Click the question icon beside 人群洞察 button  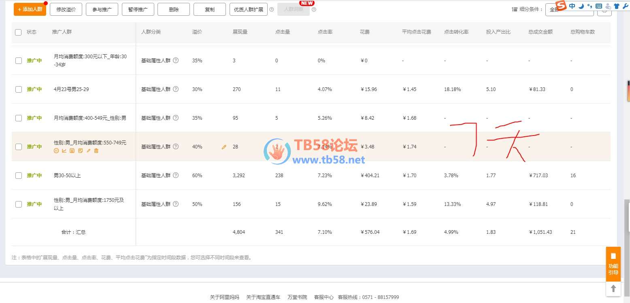pyautogui.click(x=314, y=9)
